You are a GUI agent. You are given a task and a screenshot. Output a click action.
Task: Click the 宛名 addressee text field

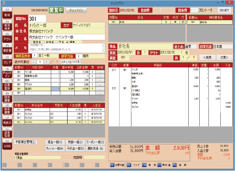(67, 37)
